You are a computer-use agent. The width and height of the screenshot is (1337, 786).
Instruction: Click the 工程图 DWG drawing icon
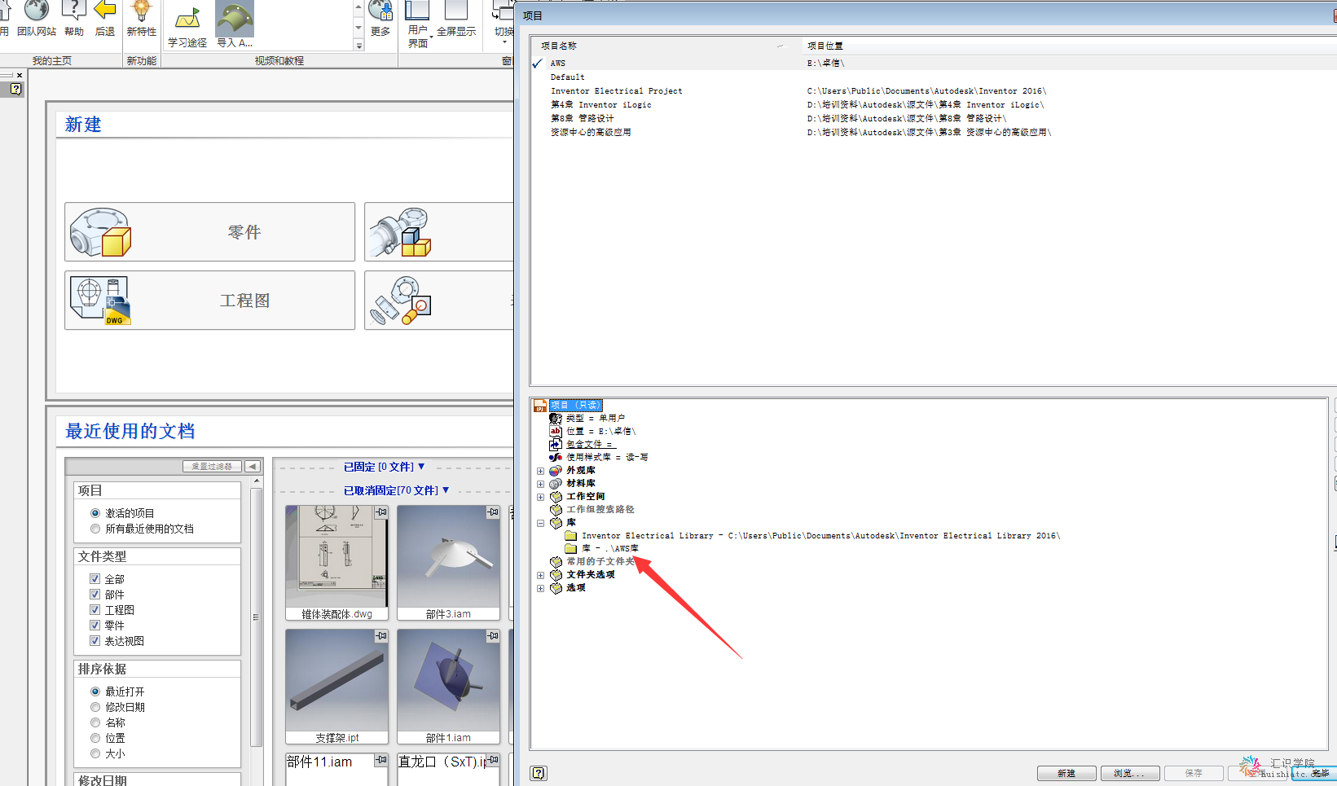click(x=100, y=301)
